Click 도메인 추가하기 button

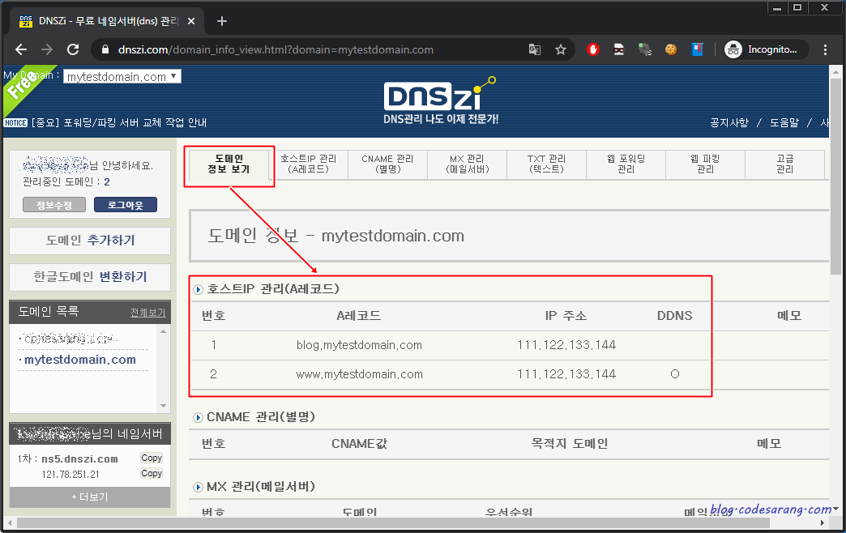90,240
